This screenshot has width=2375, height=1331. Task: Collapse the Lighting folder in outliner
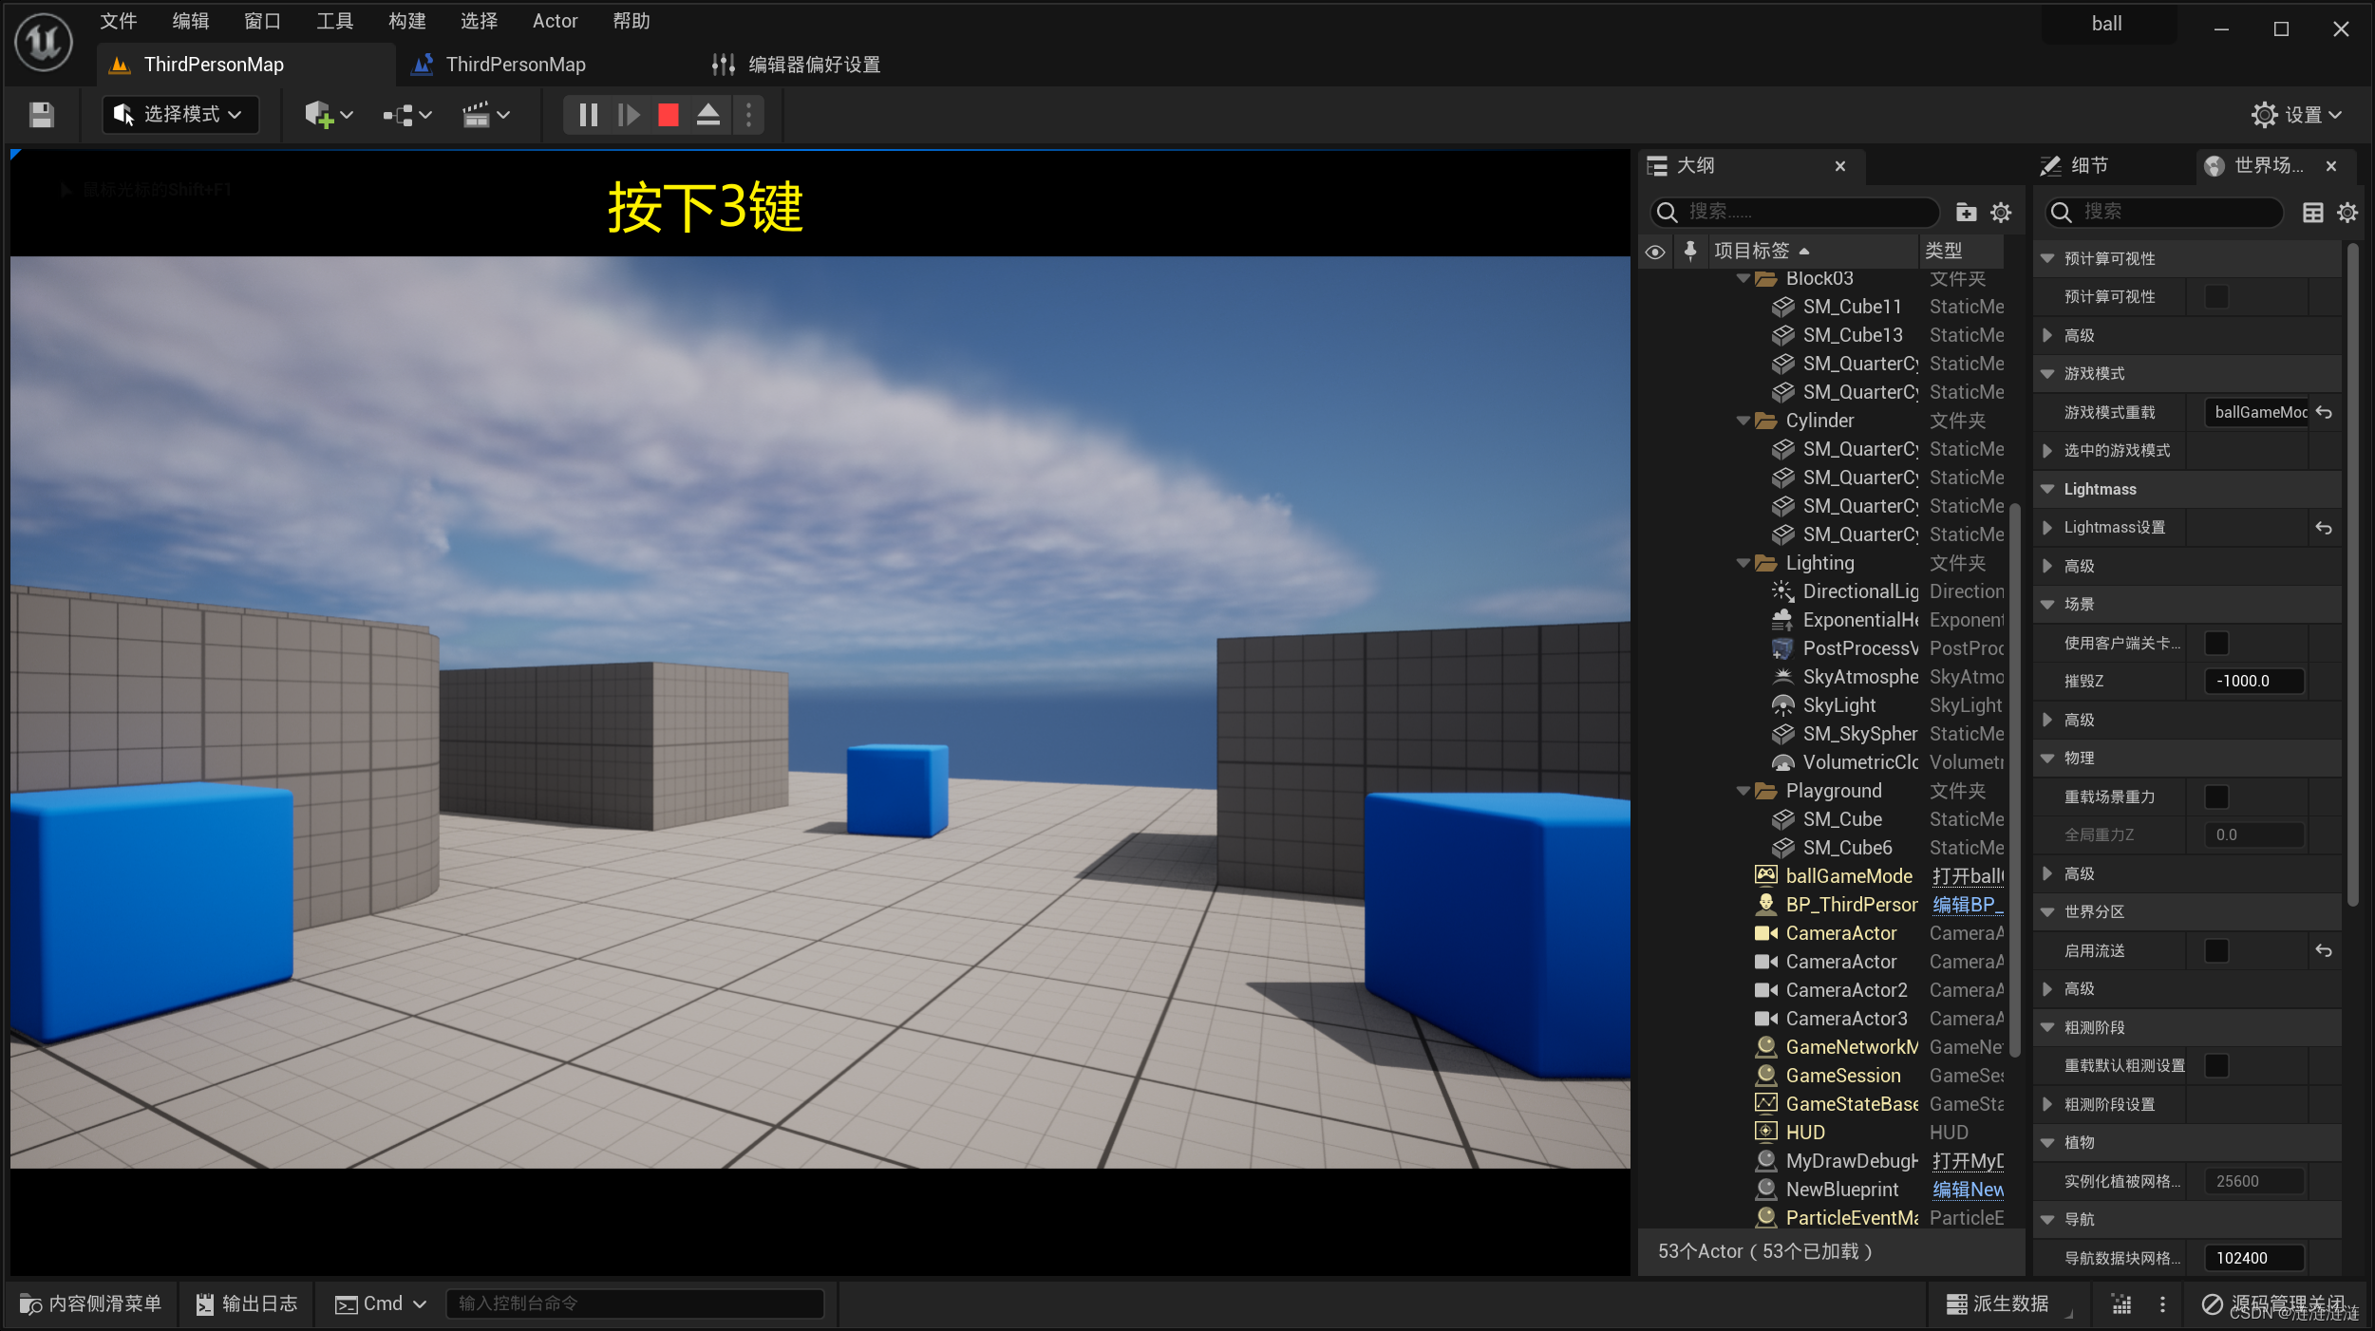pyautogui.click(x=1743, y=563)
